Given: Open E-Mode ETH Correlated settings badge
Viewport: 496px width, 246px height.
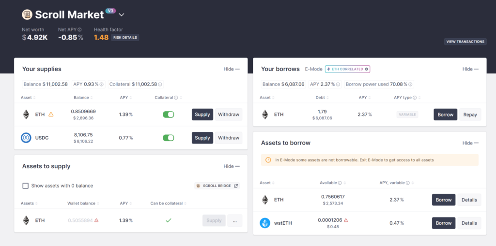Looking at the screenshot, I should [x=347, y=69].
